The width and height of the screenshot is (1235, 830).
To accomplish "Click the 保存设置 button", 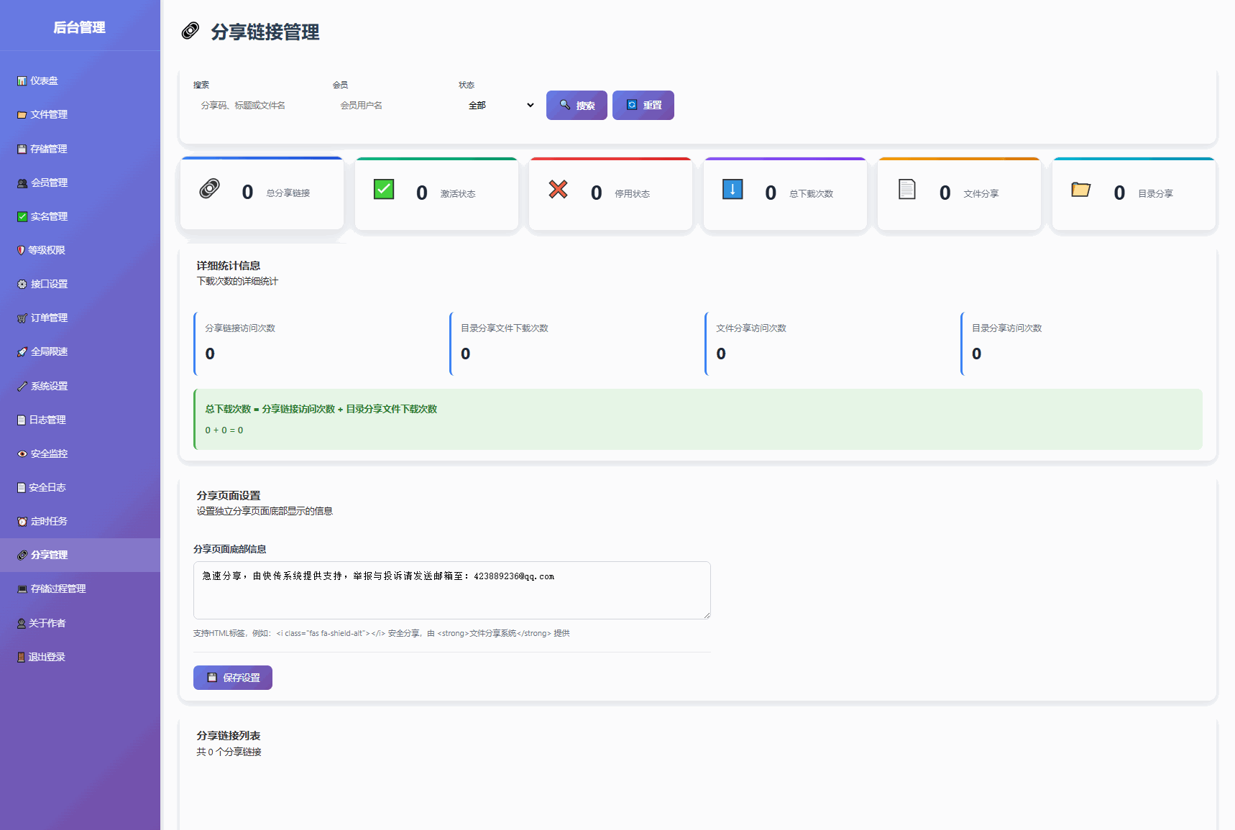I will [x=233, y=678].
